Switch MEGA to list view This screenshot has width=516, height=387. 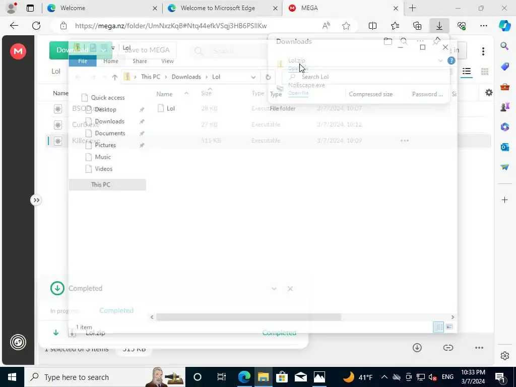466,72
